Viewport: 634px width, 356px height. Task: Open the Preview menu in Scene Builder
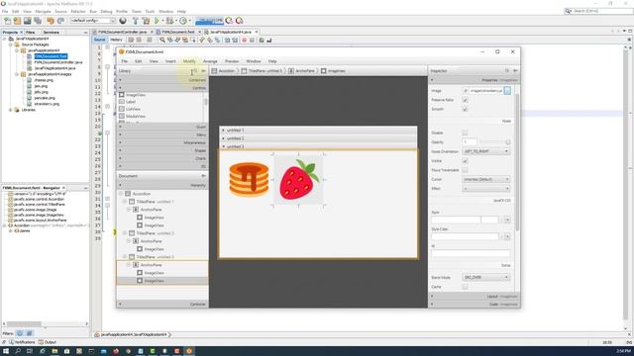click(x=232, y=61)
